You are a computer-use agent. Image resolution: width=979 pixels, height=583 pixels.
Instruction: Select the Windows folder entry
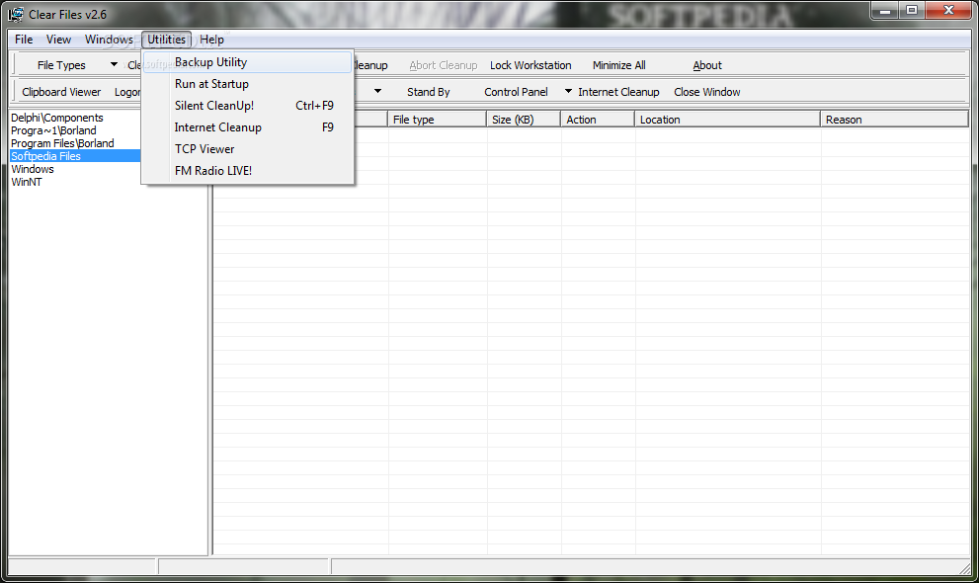33,169
